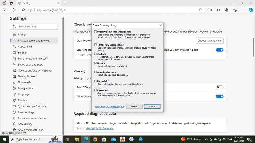Open split screen icon in toolbar
The width and height of the screenshot is (255, 143).
coord(210,10)
